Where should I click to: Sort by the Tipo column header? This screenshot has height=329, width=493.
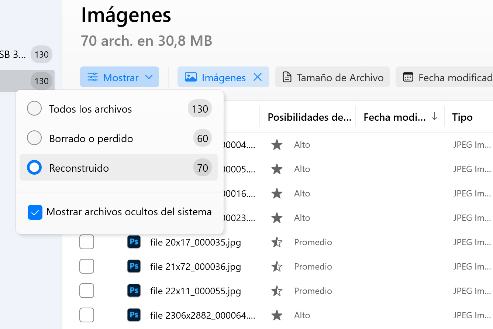coord(462,117)
